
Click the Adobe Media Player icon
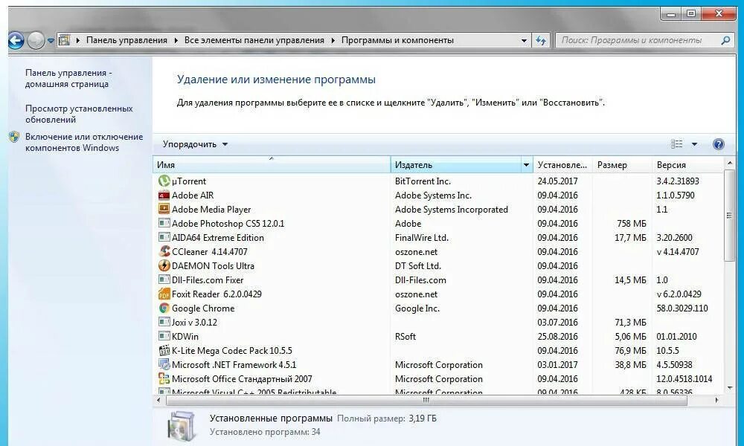(164, 209)
